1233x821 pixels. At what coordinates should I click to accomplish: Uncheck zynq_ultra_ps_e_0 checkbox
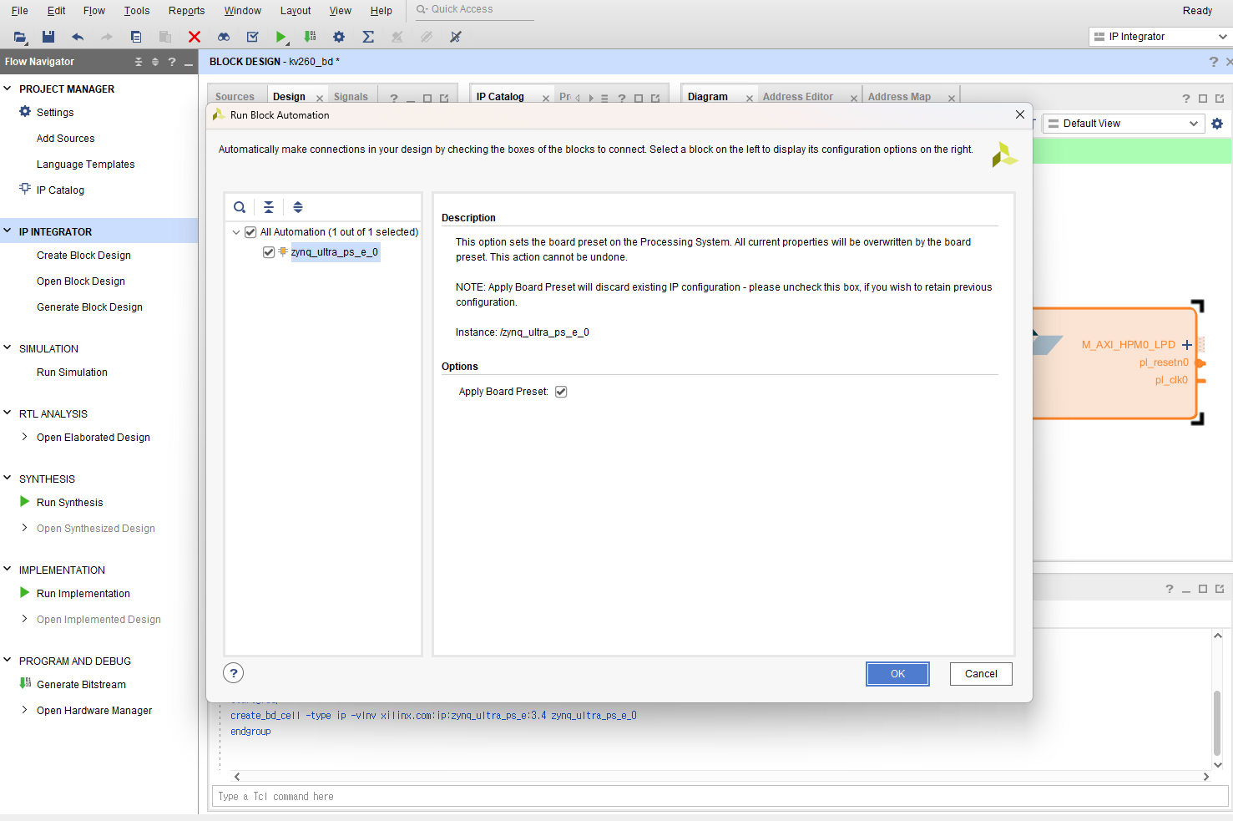(x=269, y=252)
